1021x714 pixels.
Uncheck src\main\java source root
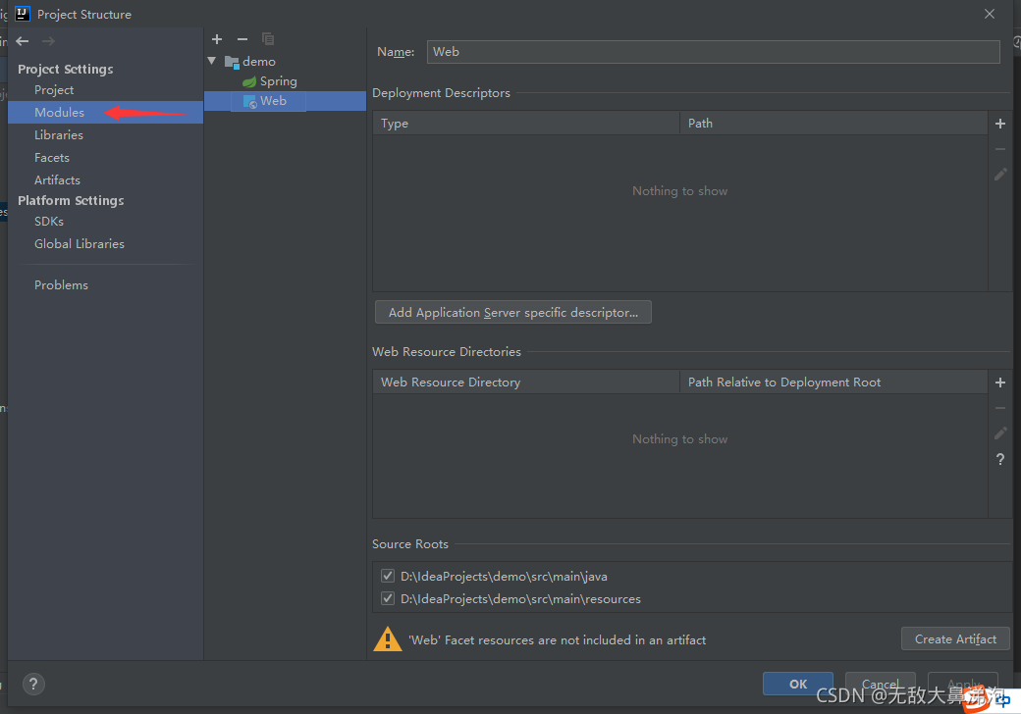pyautogui.click(x=388, y=576)
